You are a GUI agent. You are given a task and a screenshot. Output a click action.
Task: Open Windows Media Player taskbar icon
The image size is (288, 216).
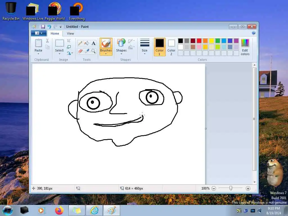(42, 210)
